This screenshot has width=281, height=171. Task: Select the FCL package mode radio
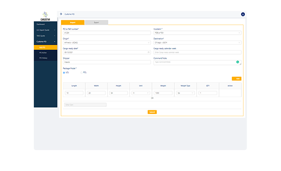(x=81, y=73)
